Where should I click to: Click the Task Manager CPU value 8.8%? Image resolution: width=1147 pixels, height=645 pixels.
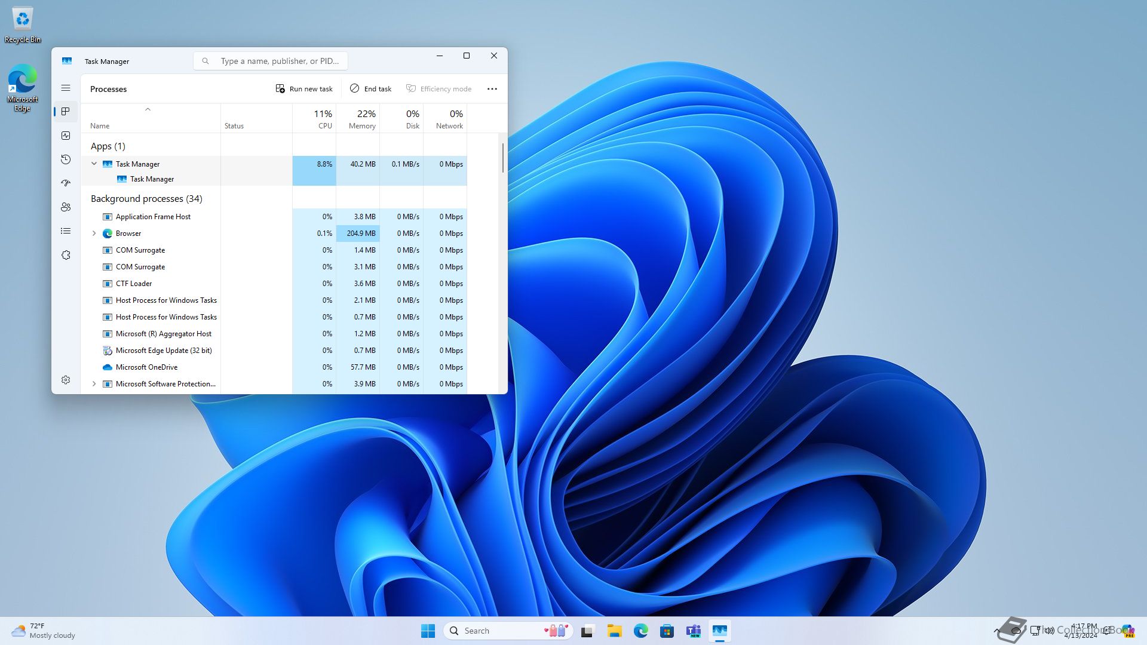coord(324,164)
